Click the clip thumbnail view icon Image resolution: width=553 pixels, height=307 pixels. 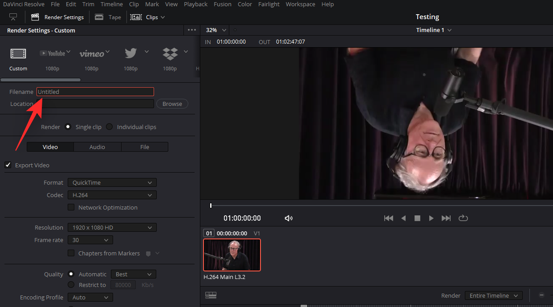[x=211, y=295]
